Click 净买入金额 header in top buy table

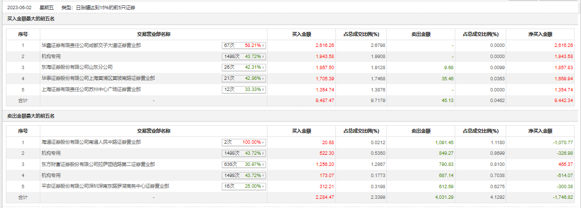(x=540, y=34)
